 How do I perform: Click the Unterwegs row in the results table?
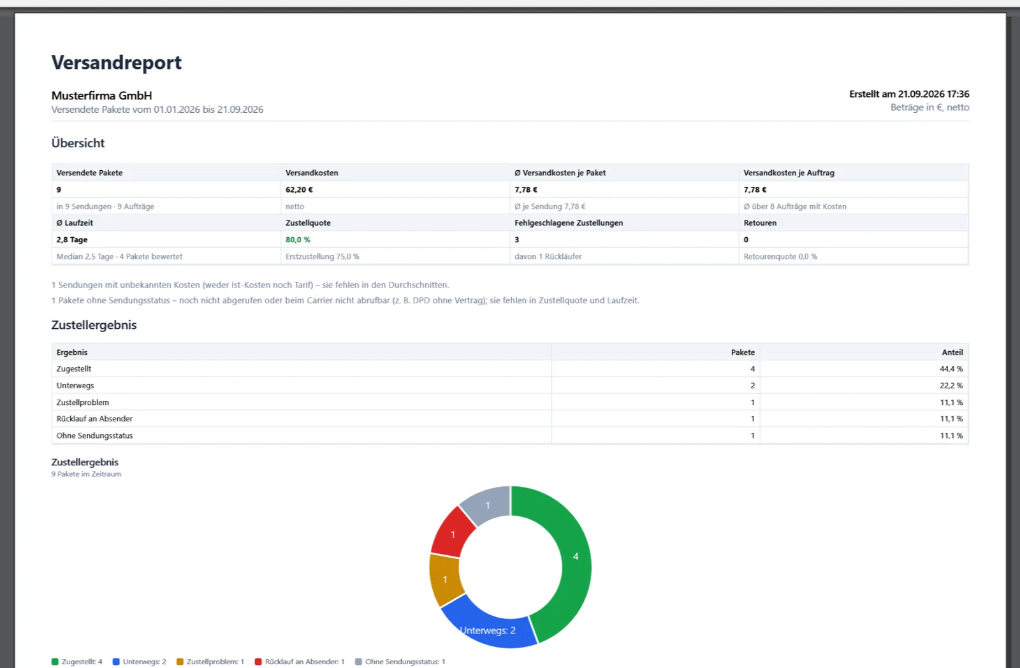point(510,386)
